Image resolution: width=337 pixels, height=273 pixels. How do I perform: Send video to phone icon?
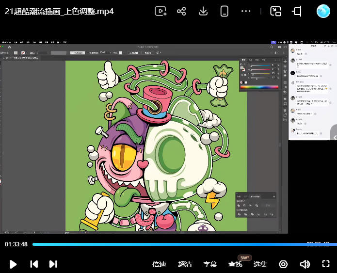224,11
